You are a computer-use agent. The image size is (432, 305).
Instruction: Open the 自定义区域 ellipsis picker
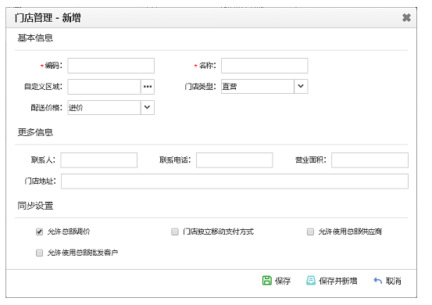(148, 87)
